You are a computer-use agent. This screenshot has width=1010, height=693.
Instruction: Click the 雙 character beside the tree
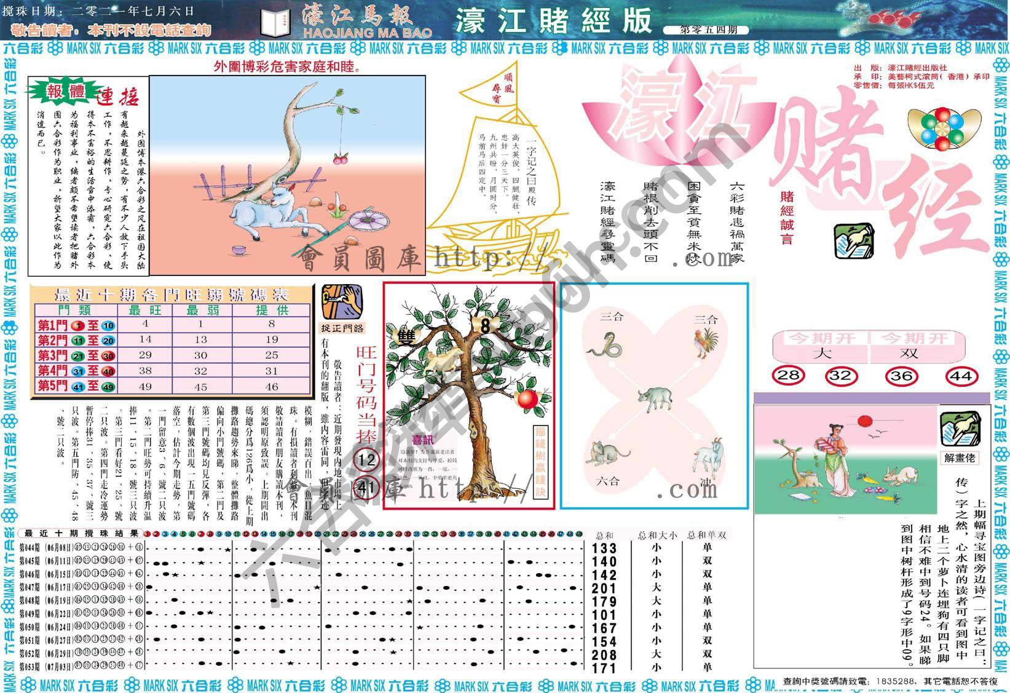coord(406,338)
